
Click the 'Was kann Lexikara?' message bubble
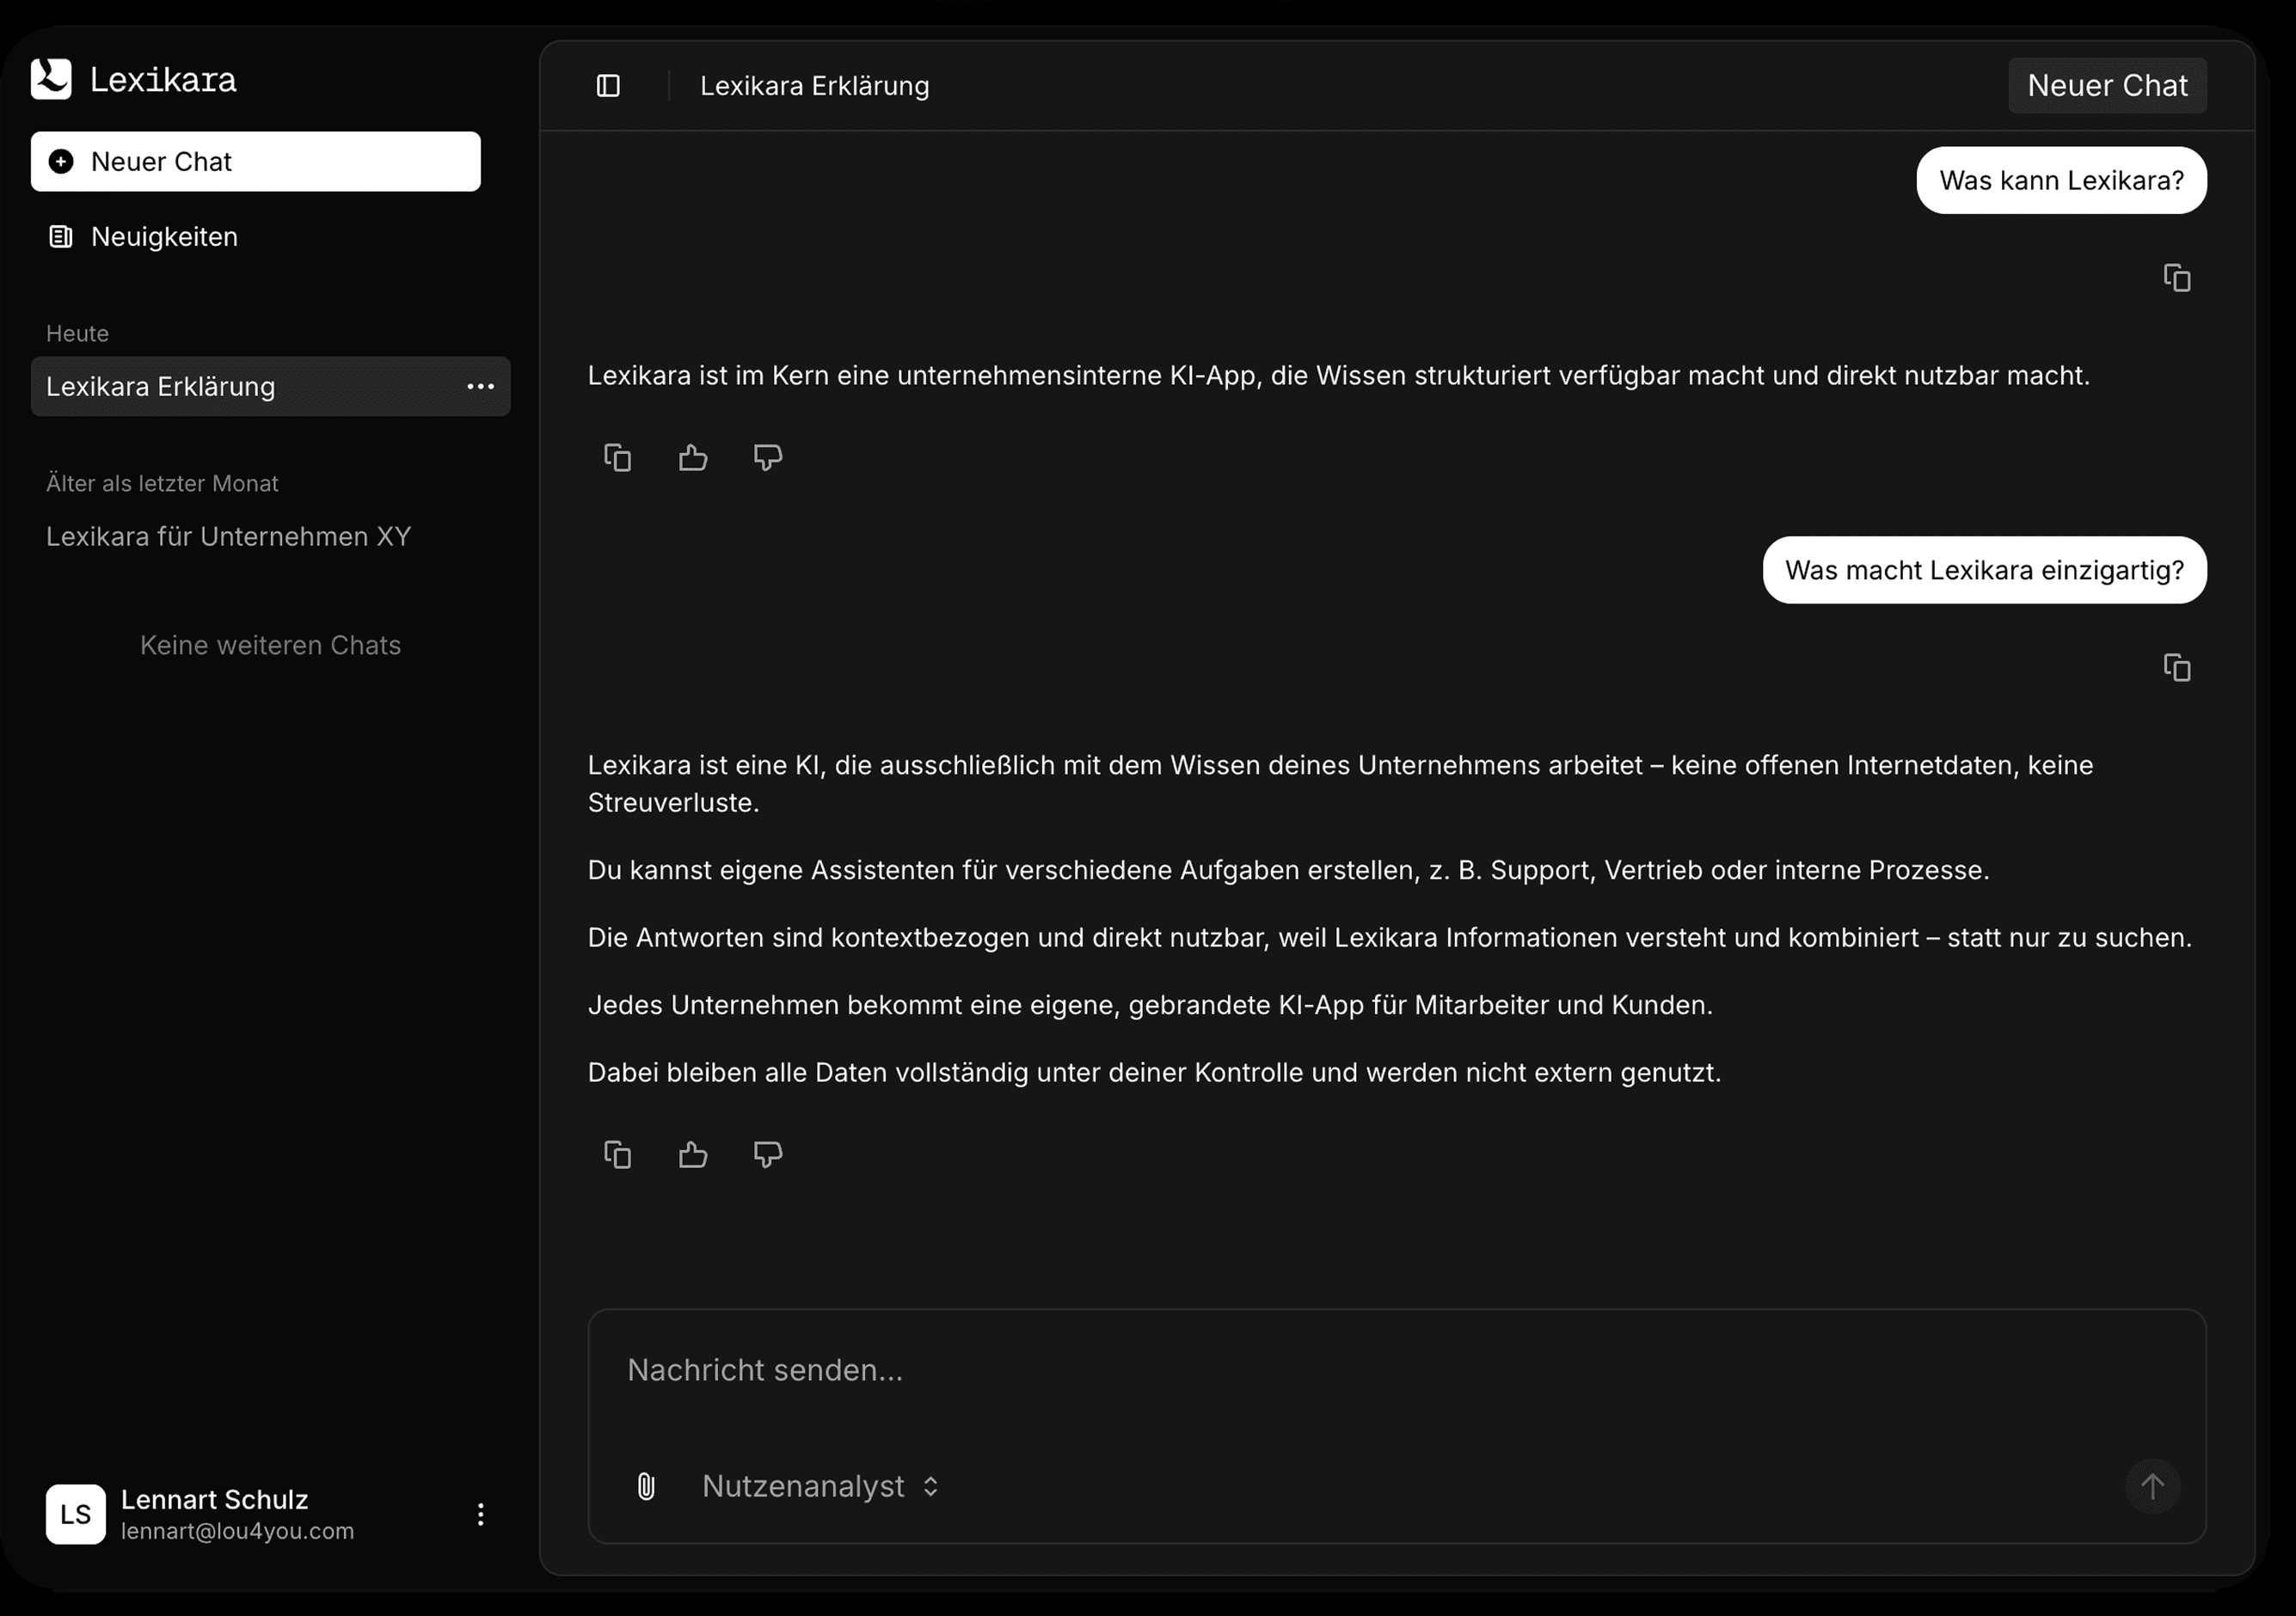click(2062, 181)
